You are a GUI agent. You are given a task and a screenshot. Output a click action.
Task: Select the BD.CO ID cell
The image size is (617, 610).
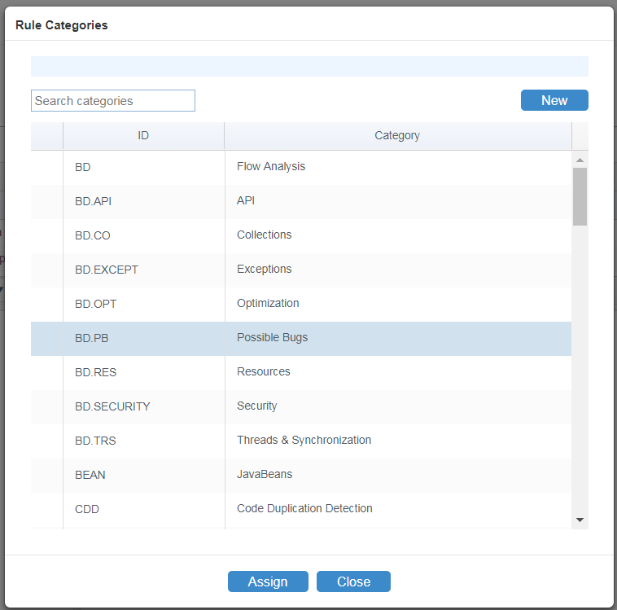143,236
